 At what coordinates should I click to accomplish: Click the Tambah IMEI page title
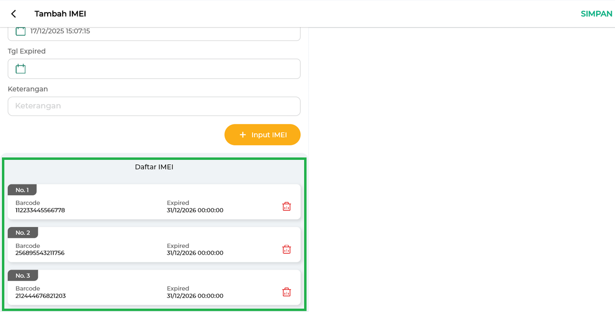60,14
